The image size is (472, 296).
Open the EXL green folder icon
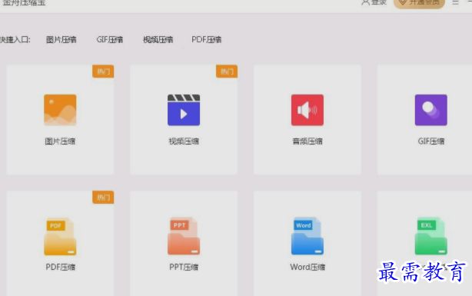tap(431, 236)
